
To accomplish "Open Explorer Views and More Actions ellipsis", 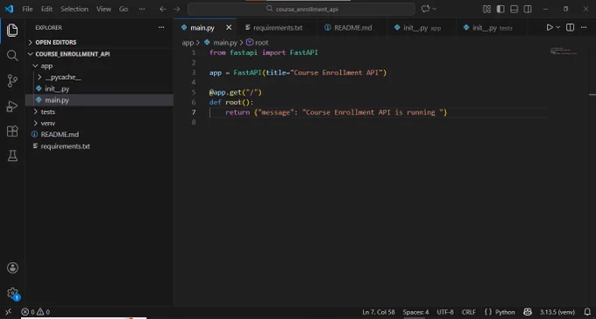I will [x=161, y=27].
